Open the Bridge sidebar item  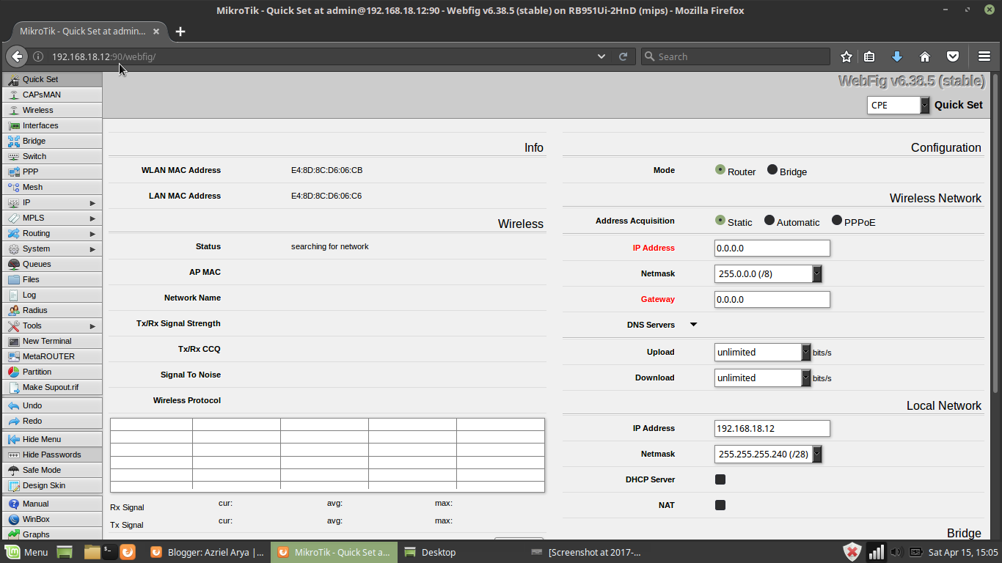click(51, 141)
